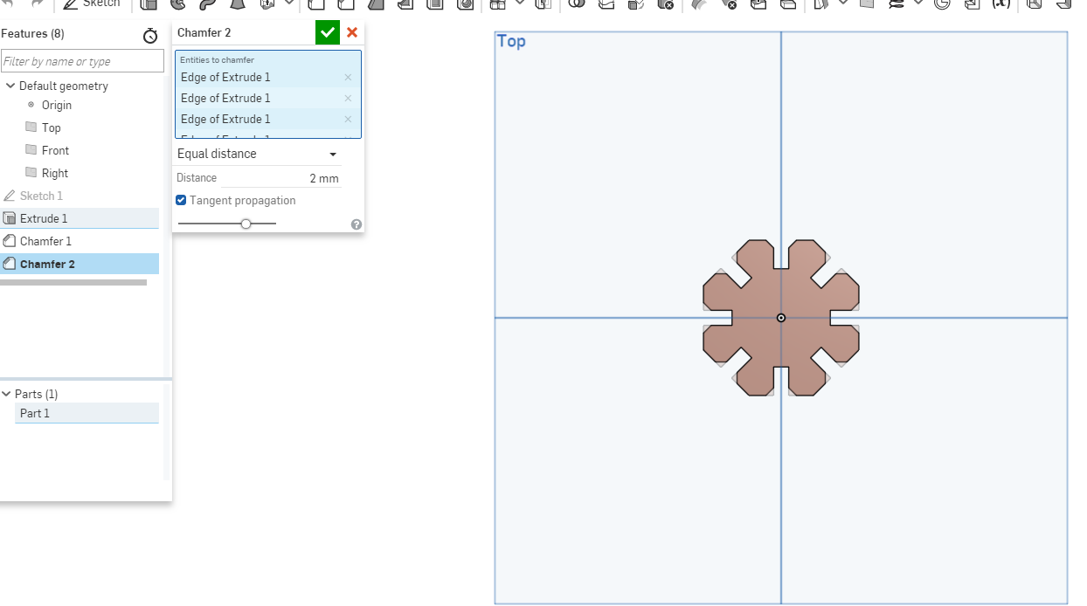
Task: Click the Entities to chamfer selection box
Action: click(x=268, y=94)
